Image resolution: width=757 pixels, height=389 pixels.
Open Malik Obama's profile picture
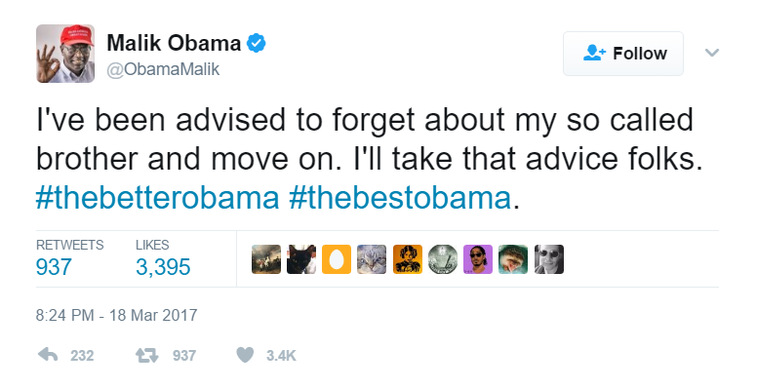pos(65,54)
